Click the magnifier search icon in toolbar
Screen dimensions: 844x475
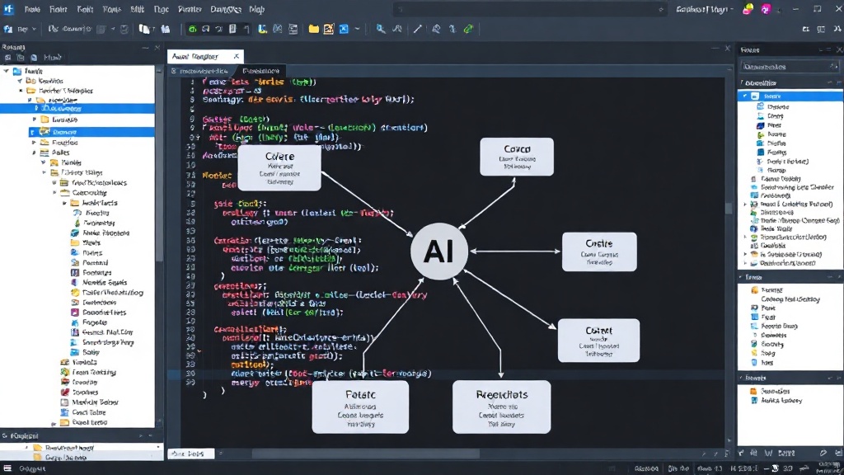click(x=381, y=29)
